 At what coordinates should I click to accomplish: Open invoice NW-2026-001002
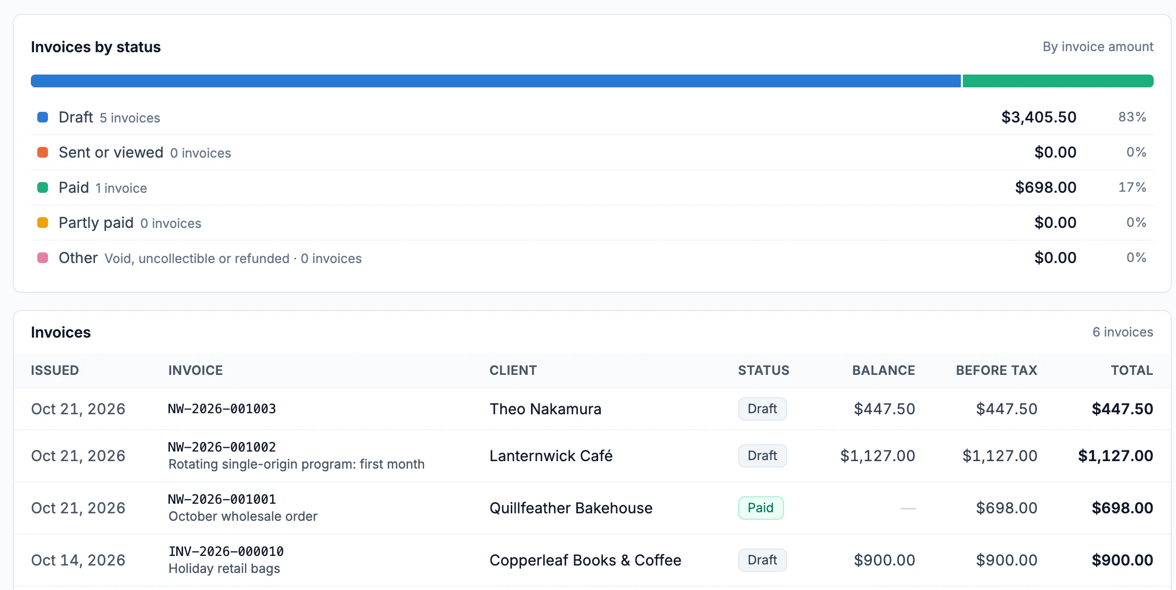[222, 447]
